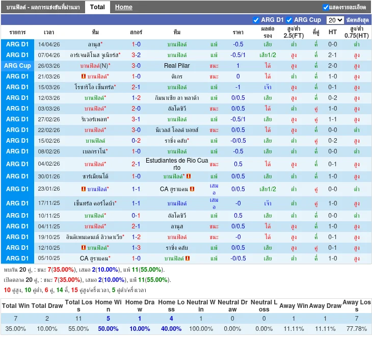The image size is (372, 338).
Task: Click ARG Cup league label in 26/03/26 row
Action: point(17,66)
